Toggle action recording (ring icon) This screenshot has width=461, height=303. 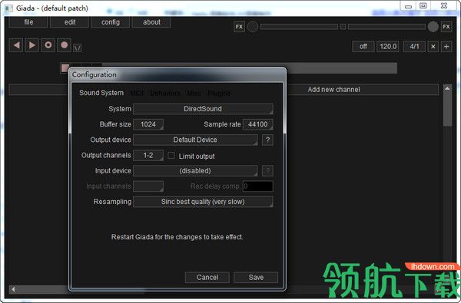48,45
